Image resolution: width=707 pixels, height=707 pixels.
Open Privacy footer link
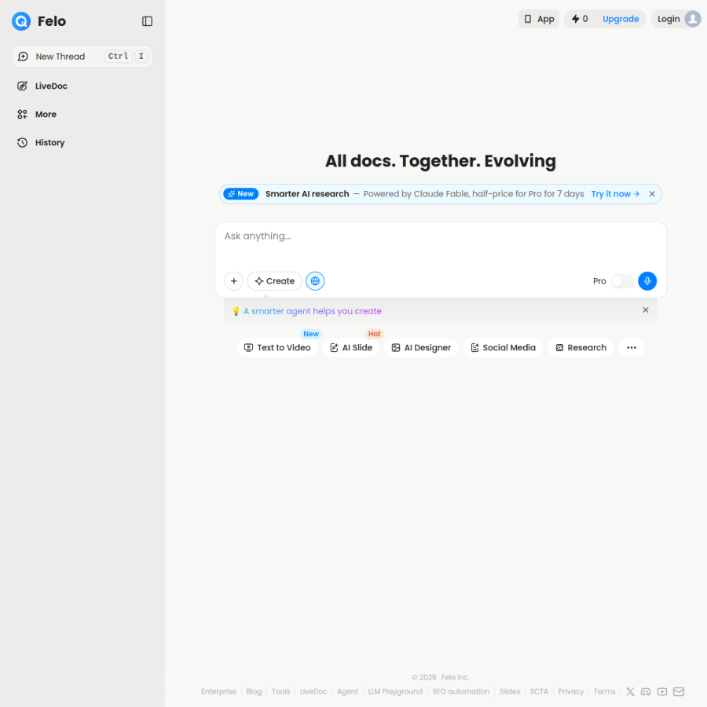pyautogui.click(x=571, y=691)
